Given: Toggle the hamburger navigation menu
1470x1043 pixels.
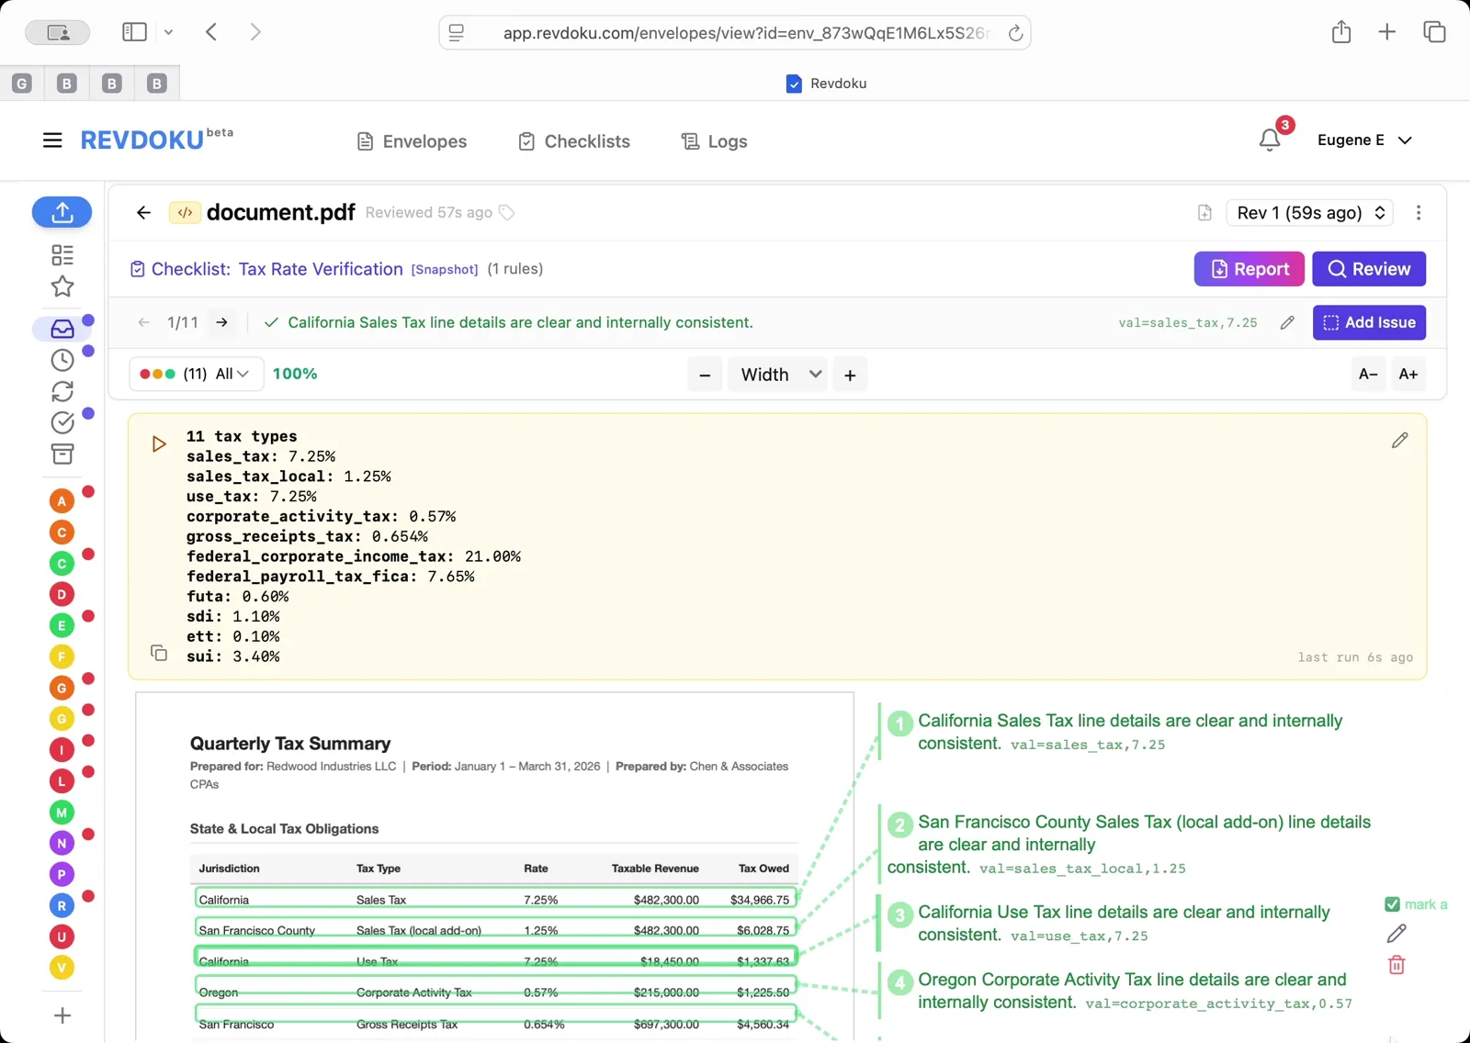Looking at the screenshot, I should coord(52,140).
